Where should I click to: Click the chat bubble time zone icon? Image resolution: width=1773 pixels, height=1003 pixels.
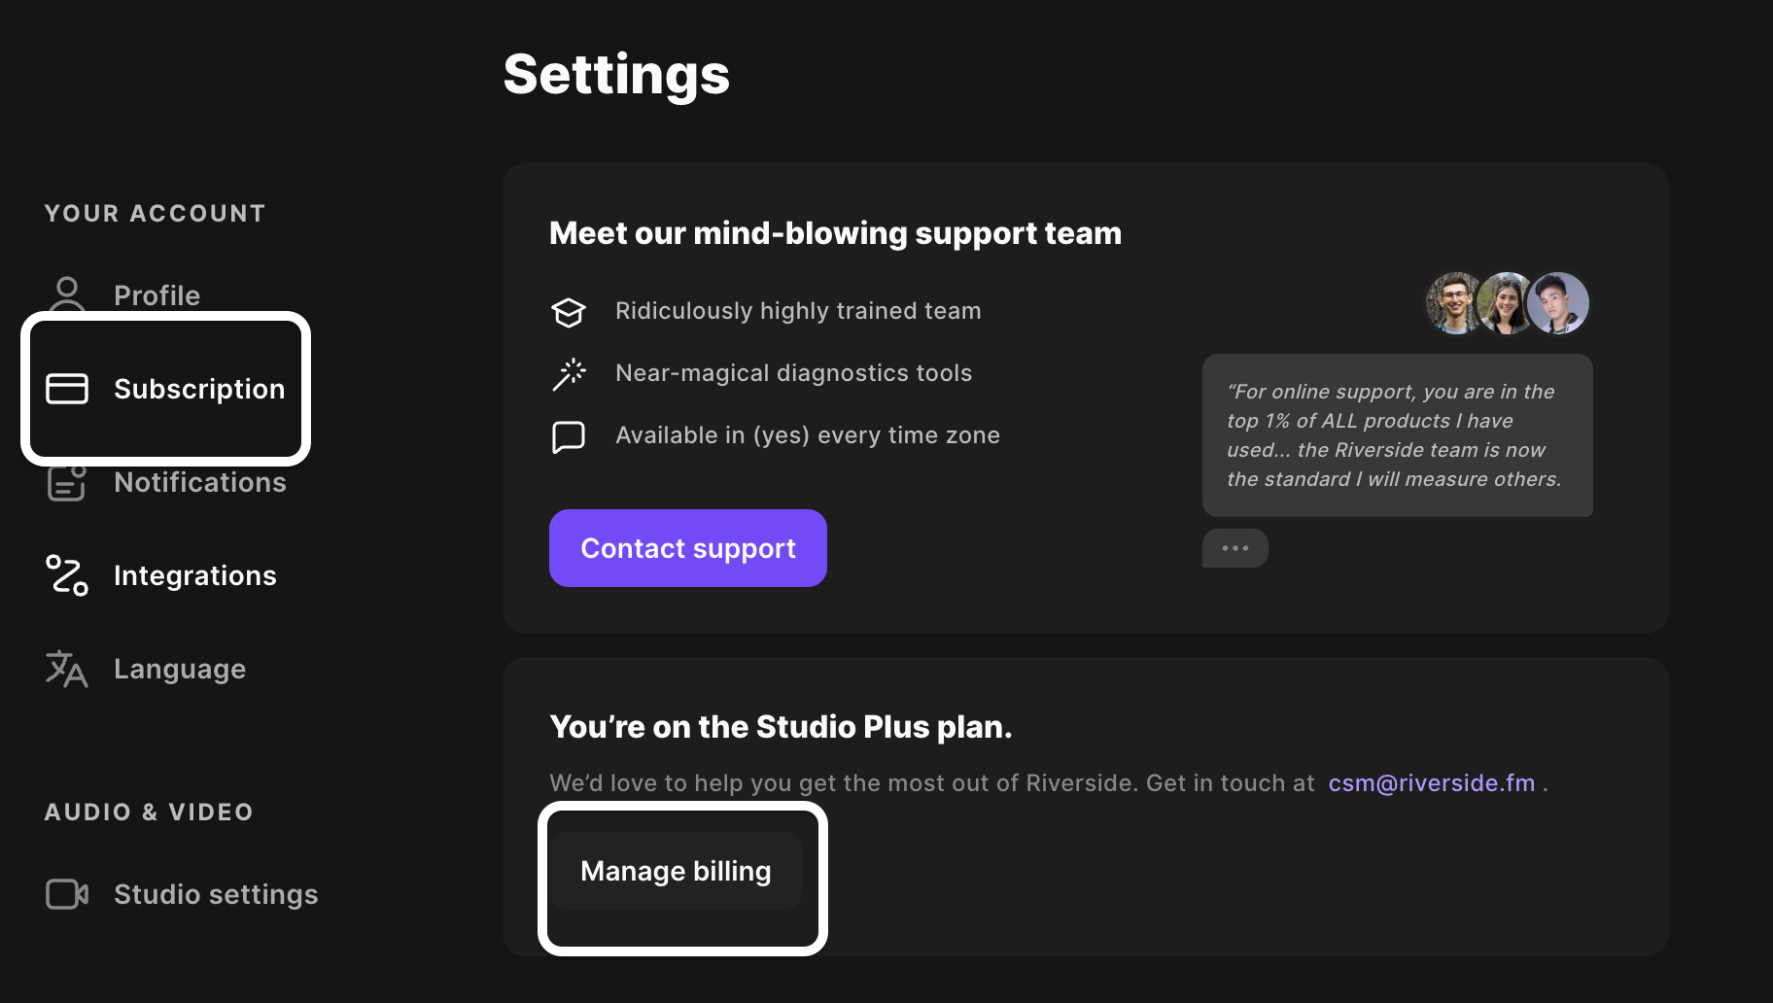click(569, 436)
